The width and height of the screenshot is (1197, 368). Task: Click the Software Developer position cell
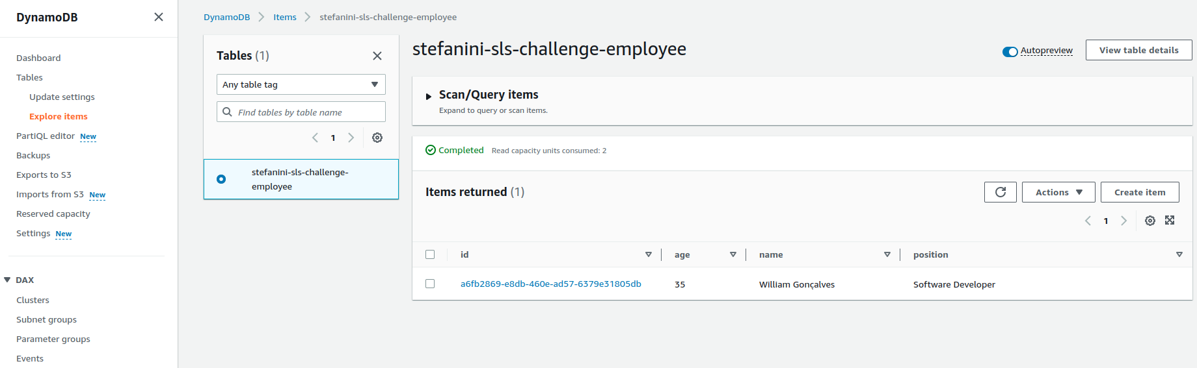(x=954, y=284)
